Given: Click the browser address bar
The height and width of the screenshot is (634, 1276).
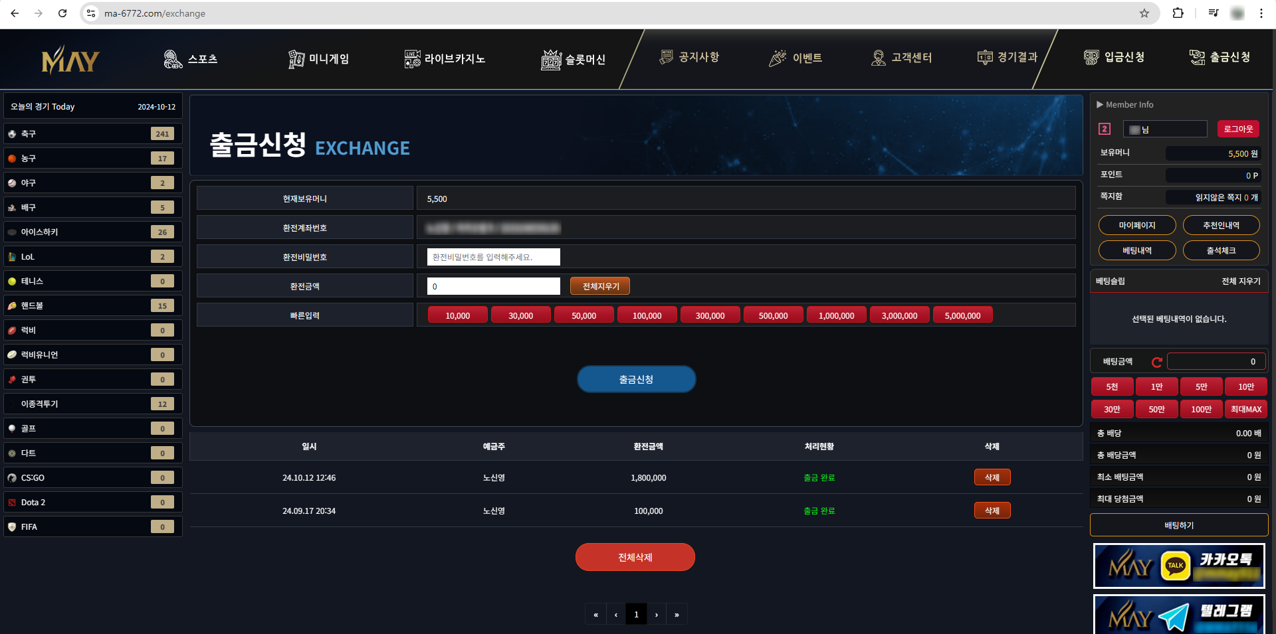Looking at the screenshot, I should click(x=618, y=13).
